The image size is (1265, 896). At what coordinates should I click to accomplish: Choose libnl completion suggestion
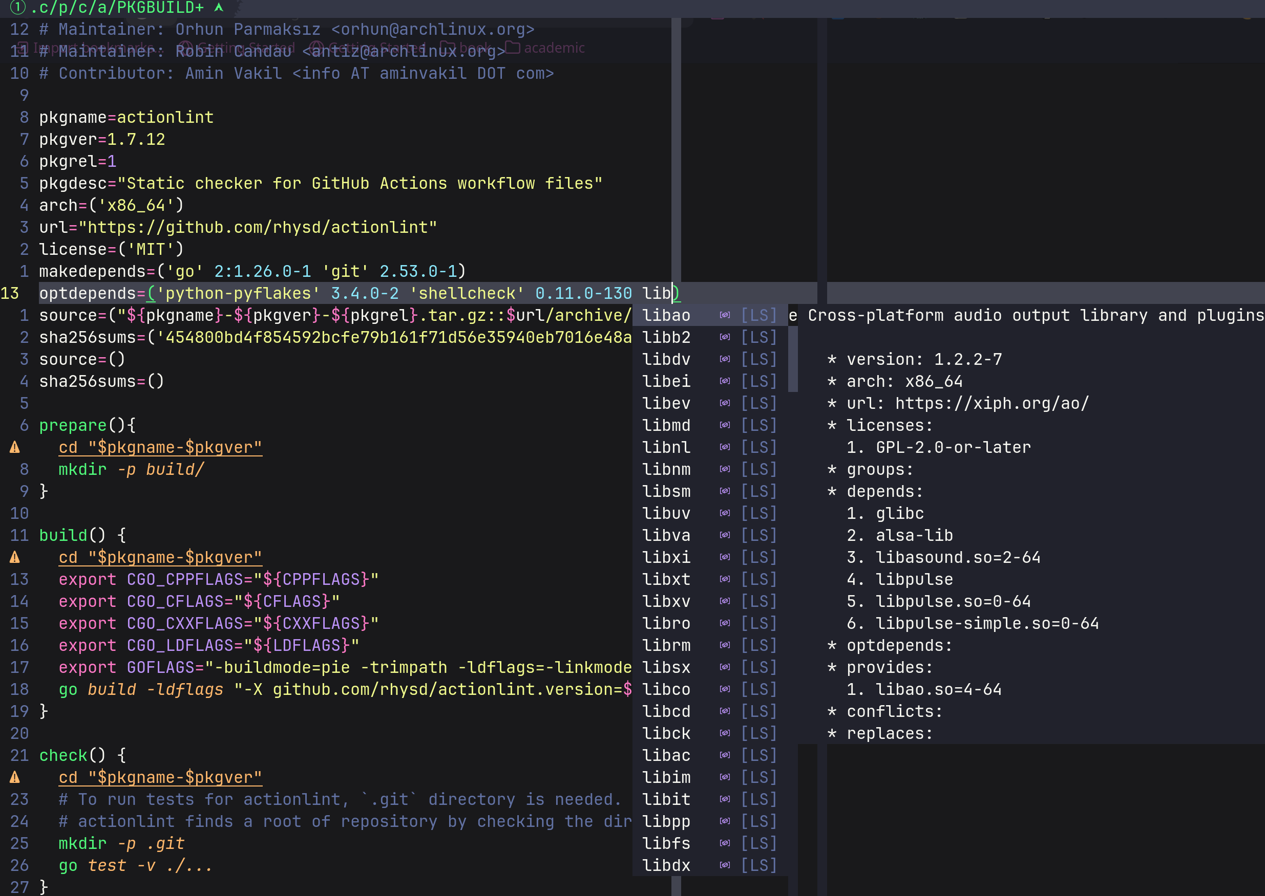[x=709, y=447]
